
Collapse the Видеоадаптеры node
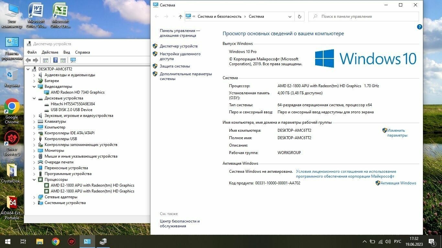tap(34, 87)
